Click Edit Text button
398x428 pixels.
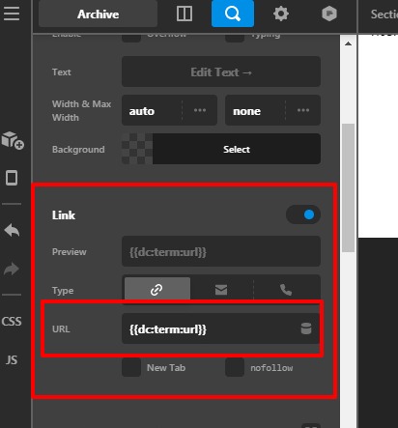221,71
